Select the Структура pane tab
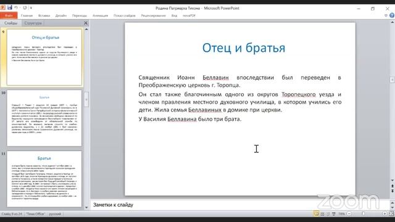This screenshot has width=395, height=222. pyautogui.click(x=33, y=23)
